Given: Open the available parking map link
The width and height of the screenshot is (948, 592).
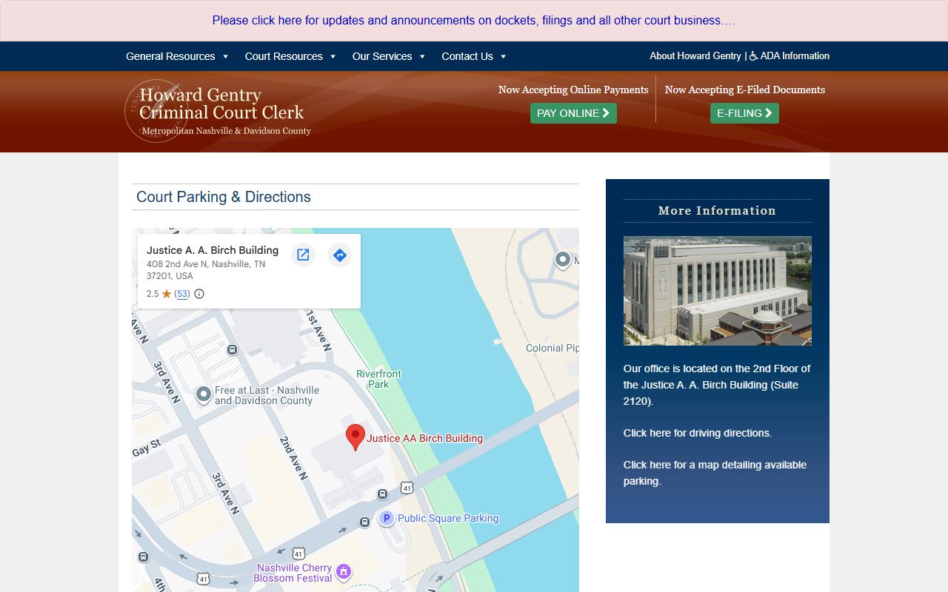Looking at the screenshot, I should 715,473.
